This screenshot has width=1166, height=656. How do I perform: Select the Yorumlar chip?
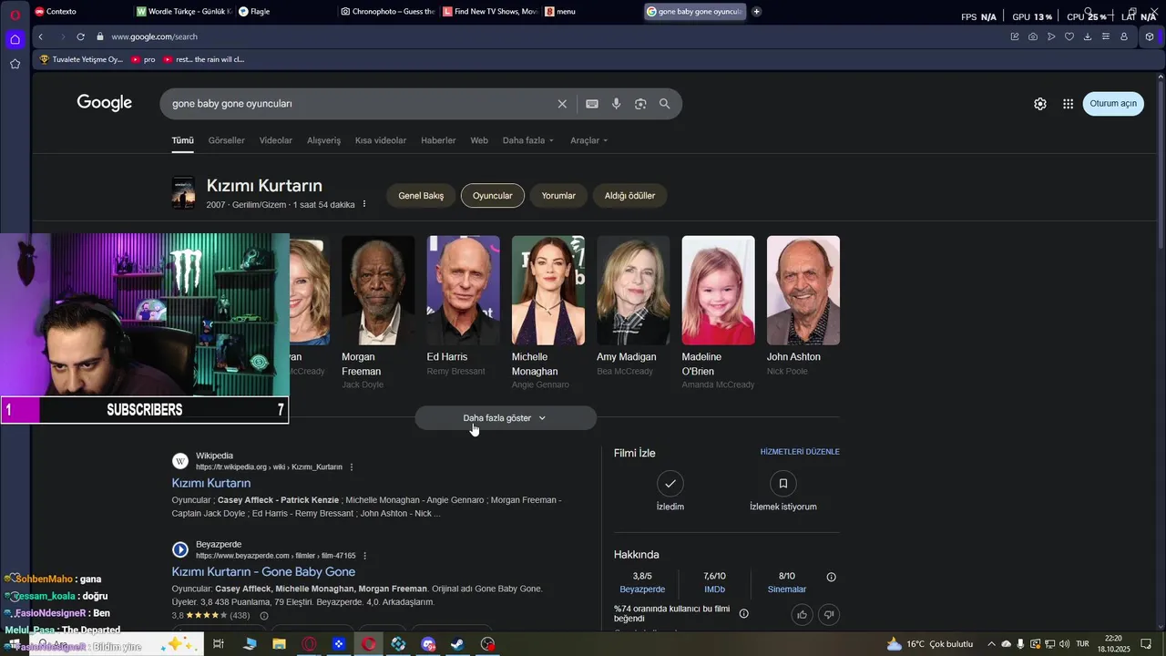[558, 196]
